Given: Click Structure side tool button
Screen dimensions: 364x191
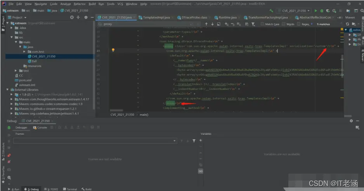Looking at the screenshot, I should [3, 151].
